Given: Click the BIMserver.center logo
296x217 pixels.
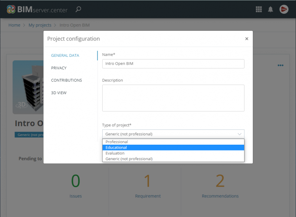Looking at the screenshot, I should click(37, 9).
